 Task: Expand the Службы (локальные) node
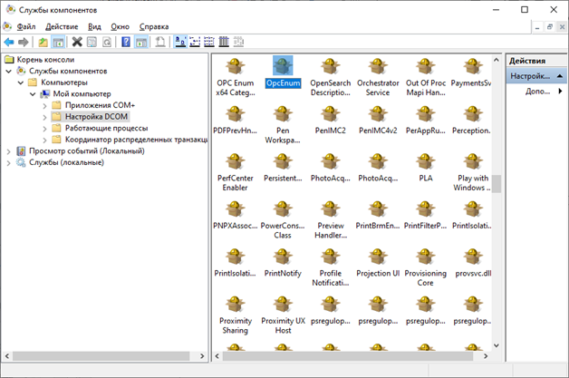pos(9,163)
